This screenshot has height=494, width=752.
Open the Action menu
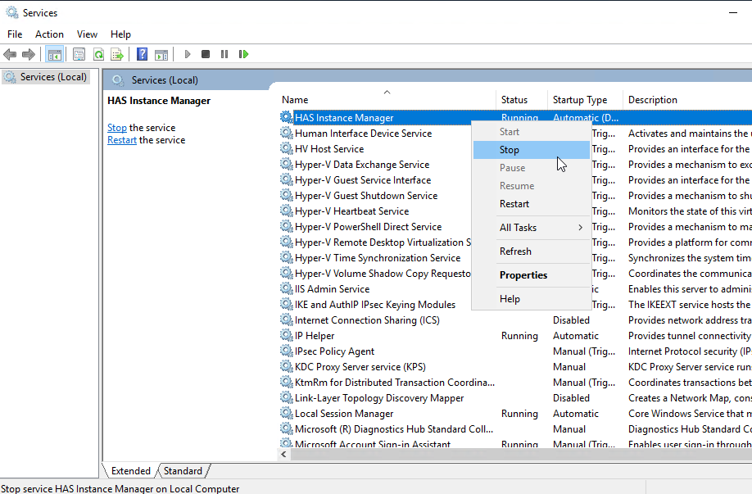click(49, 34)
